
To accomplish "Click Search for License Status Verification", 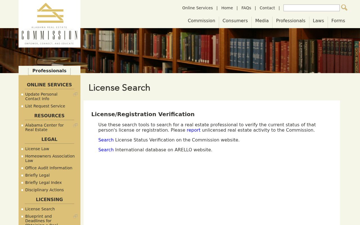I will (x=106, y=140).
